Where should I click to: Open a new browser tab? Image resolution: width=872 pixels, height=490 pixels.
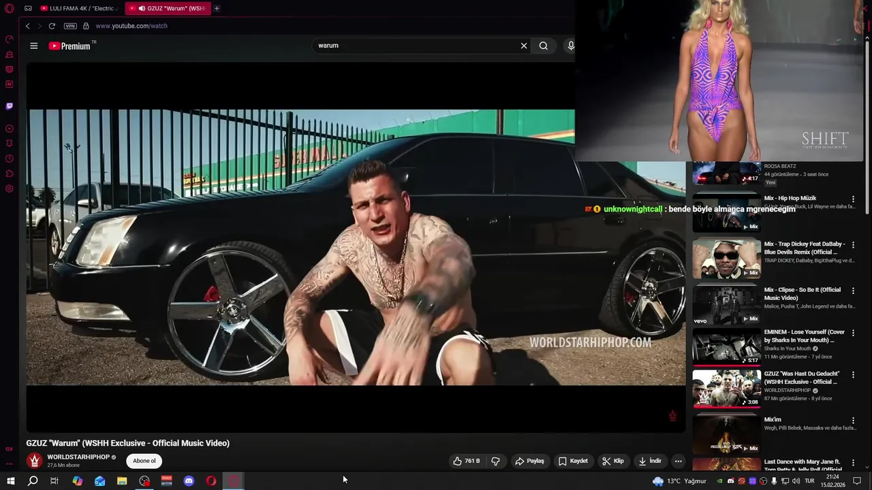click(x=217, y=8)
